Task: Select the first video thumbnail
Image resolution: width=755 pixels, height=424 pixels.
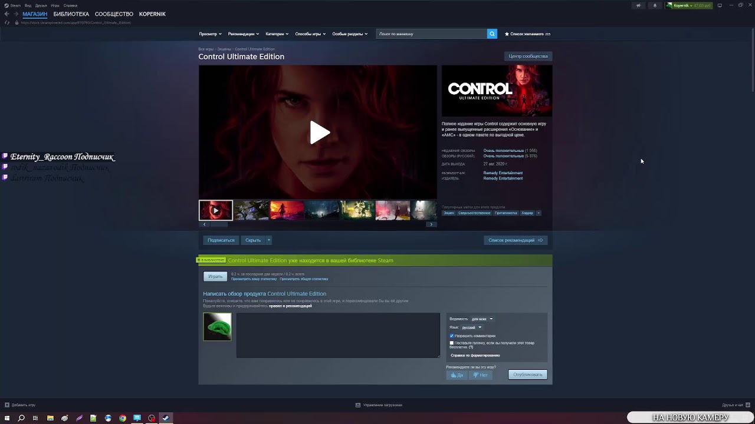Action: [x=216, y=210]
